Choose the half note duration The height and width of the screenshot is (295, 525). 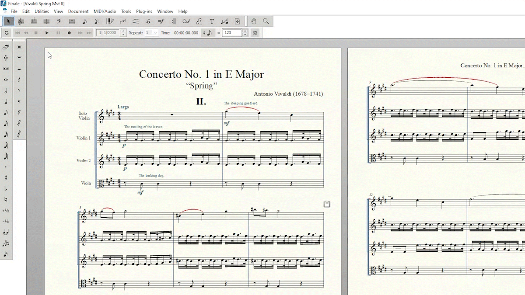(6, 91)
